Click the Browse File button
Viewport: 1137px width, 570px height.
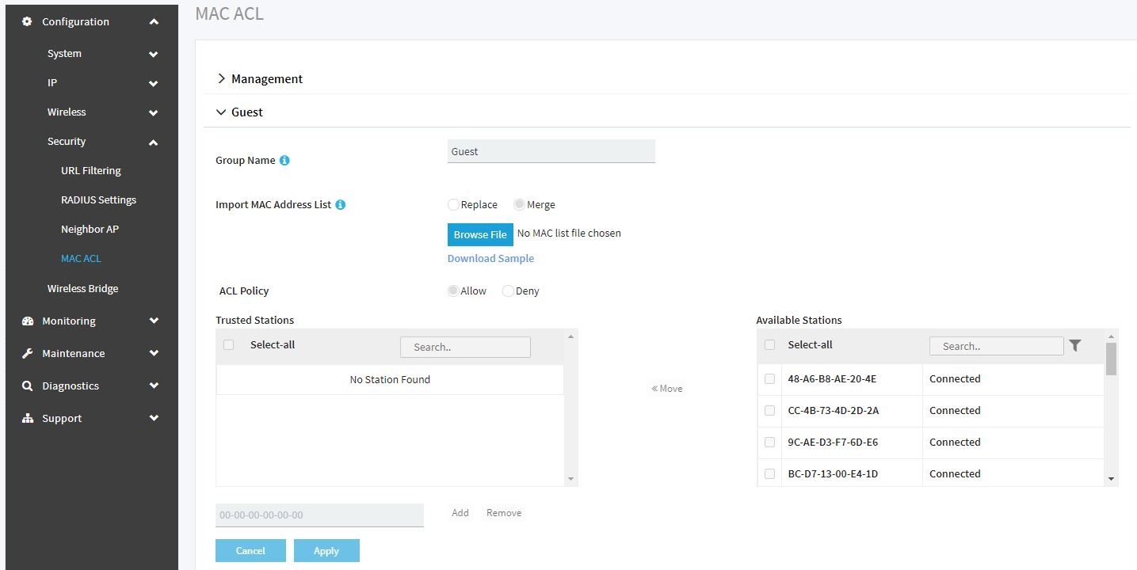(x=480, y=234)
